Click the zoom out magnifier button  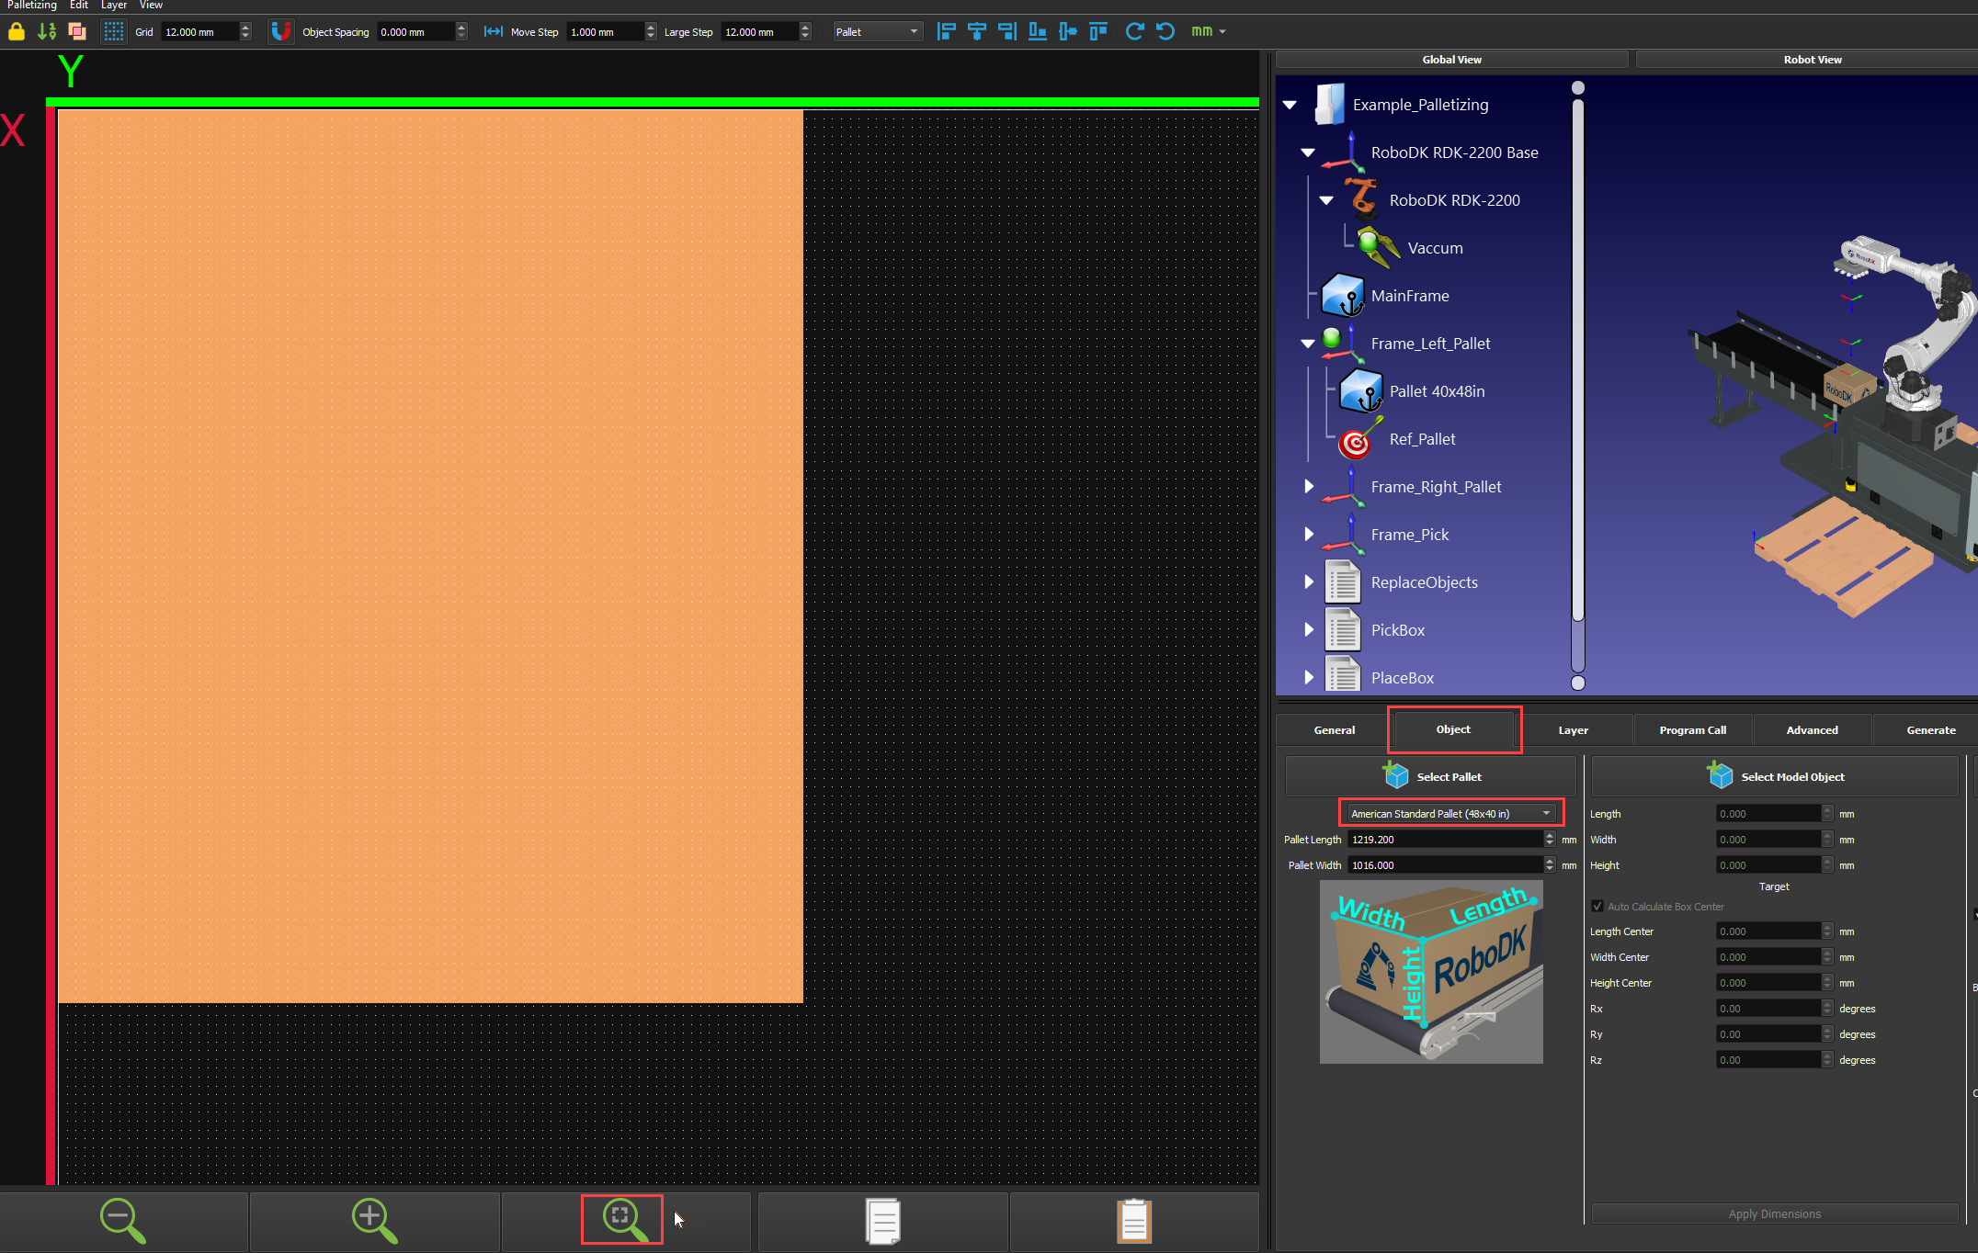[123, 1221]
